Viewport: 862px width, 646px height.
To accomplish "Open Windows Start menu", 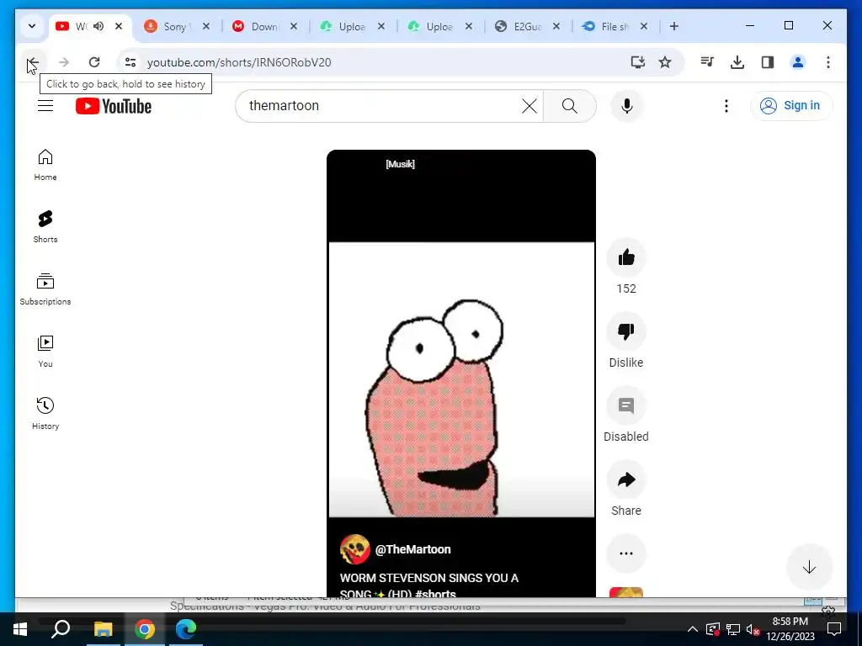I will pos(20,629).
